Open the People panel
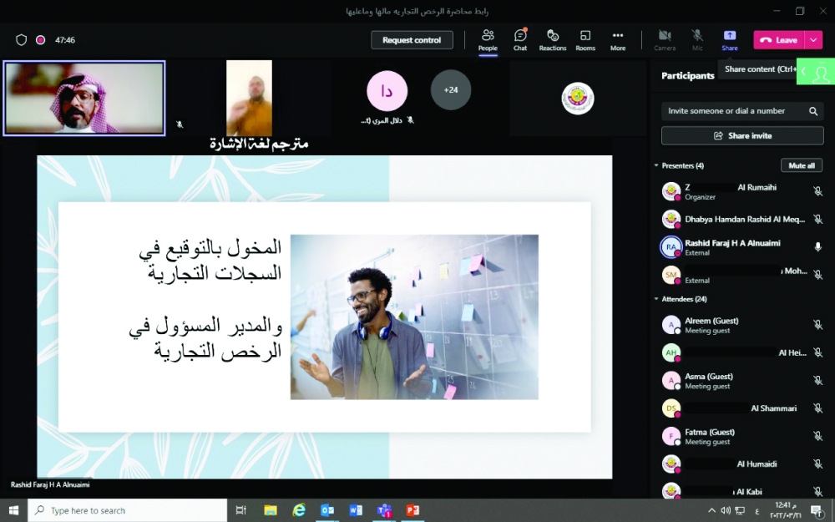 (x=488, y=39)
